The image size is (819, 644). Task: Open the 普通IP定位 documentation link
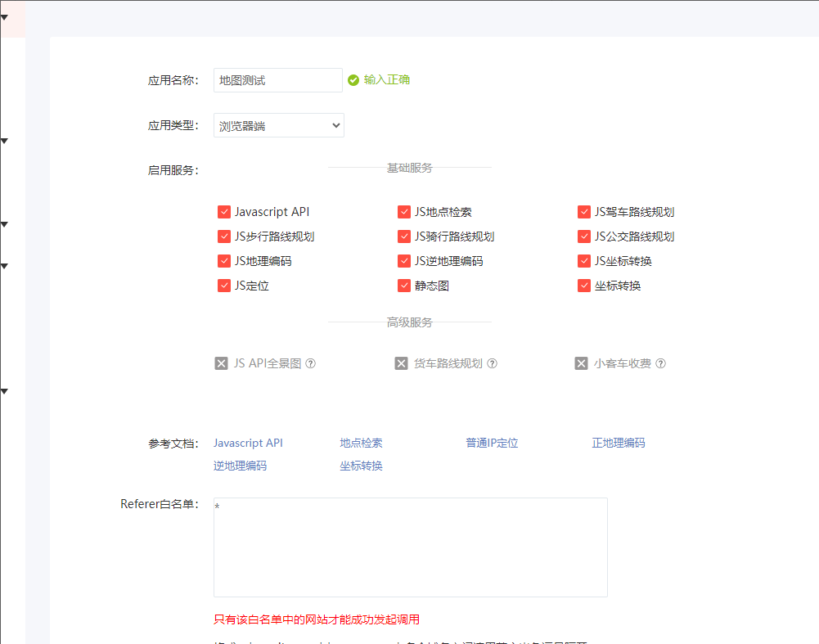click(492, 443)
